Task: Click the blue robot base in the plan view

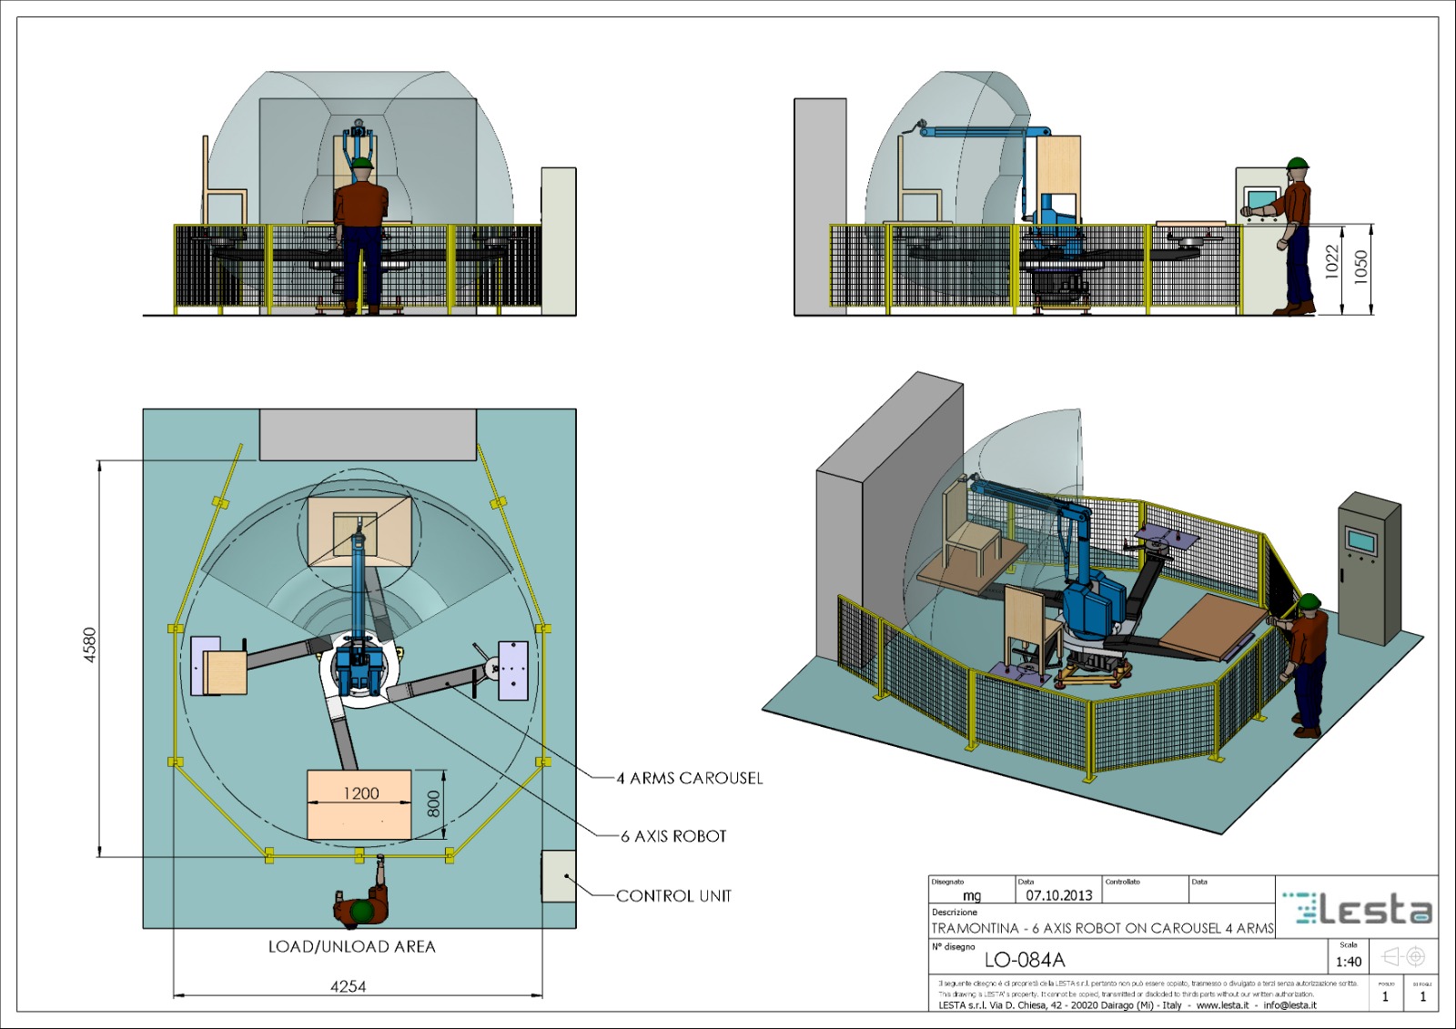Action: (x=359, y=669)
